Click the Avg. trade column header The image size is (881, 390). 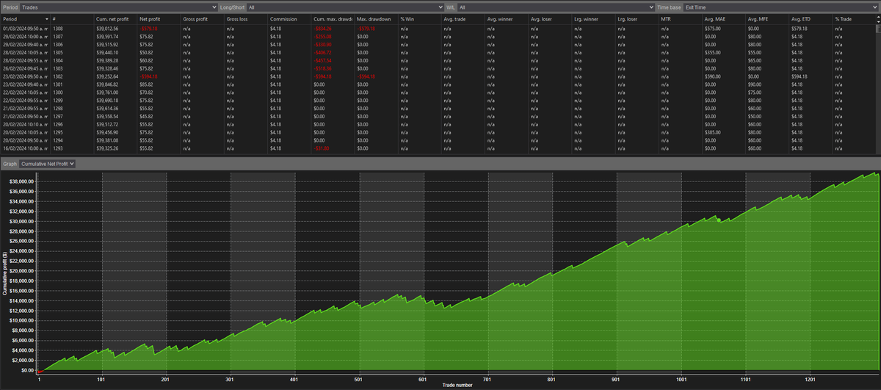[x=463, y=18]
